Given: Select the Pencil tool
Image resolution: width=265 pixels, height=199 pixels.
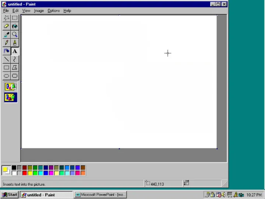Looking at the screenshot, I should (x=6, y=43).
